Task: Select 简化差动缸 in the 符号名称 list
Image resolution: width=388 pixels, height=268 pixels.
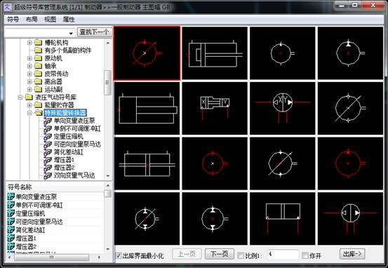Action: (x=30, y=230)
